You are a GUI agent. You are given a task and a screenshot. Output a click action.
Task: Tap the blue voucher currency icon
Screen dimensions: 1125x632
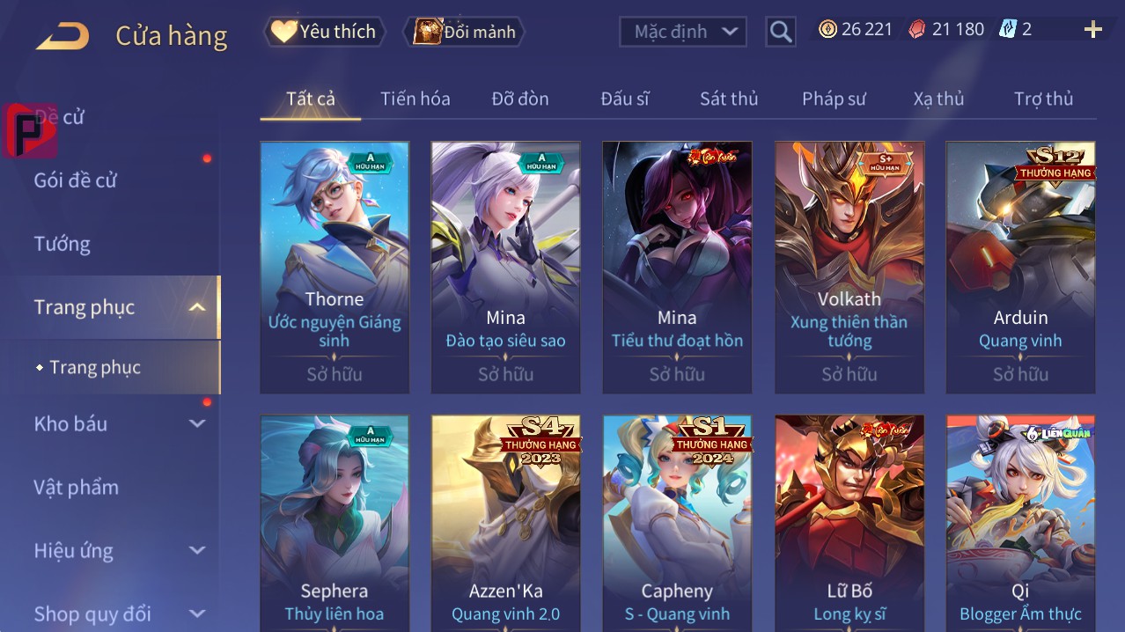1007,29
